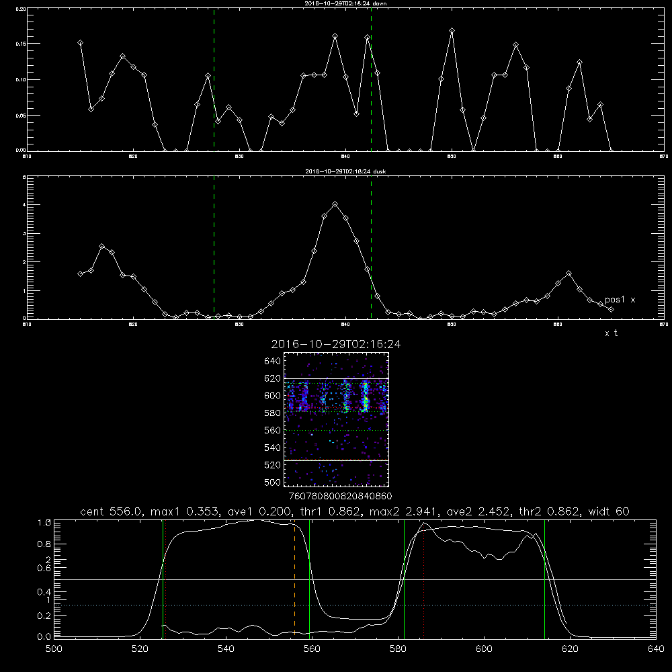This screenshot has height=672, width=672.
Task: Select the 'x t' label below the dusk plot
Action: point(611,333)
